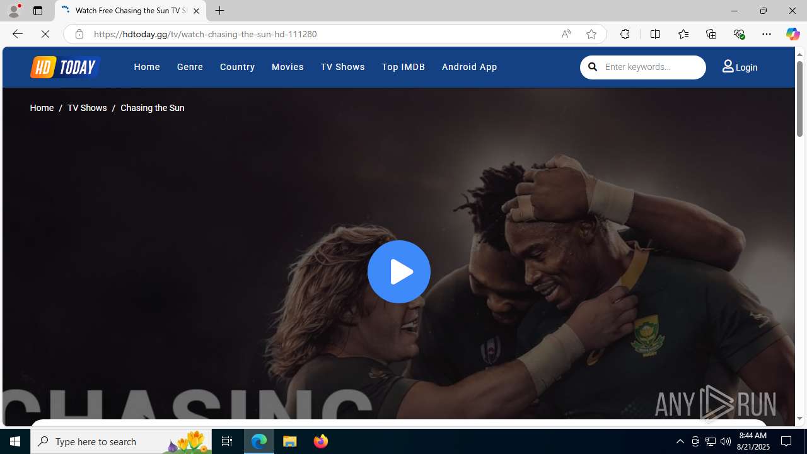Select the Watch Free Chasing the Sun tab
Screen dimensions: 807x454
pos(131,11)
